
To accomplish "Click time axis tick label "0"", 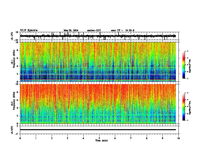I will (20, 138).
